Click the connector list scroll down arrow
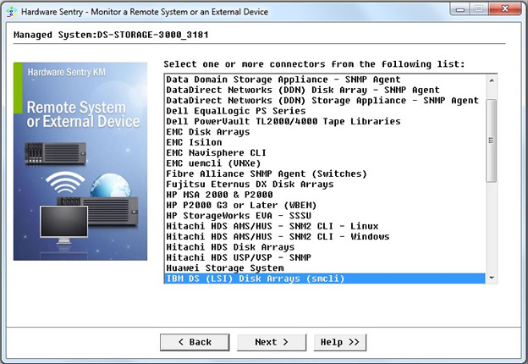The height and width of the screenshot is (364, 528). click(492, 277)
